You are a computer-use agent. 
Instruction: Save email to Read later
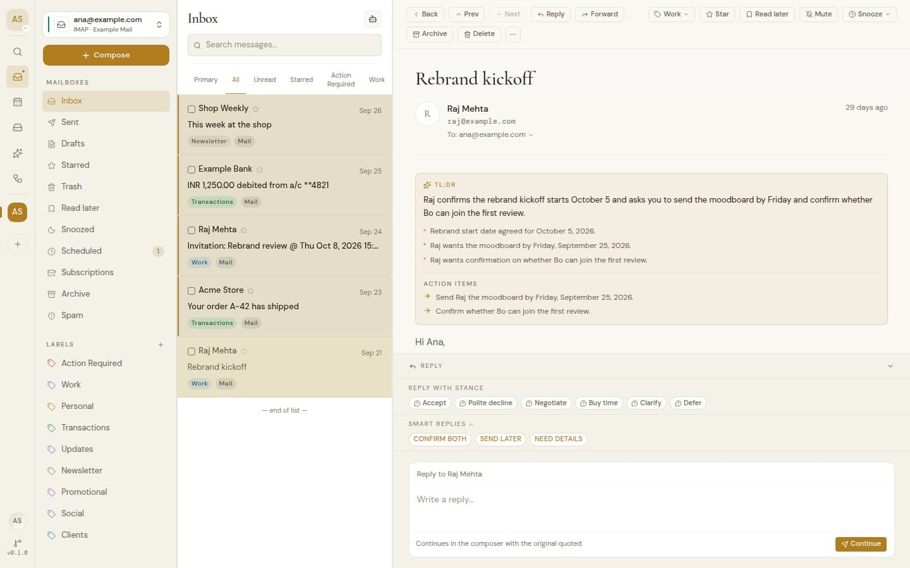coord(767,15)
